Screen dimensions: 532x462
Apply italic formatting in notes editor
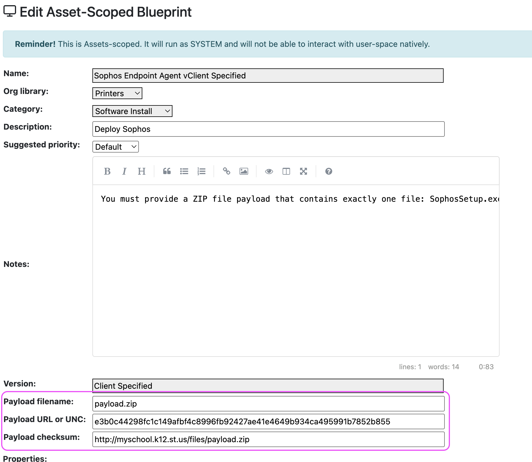124,171
